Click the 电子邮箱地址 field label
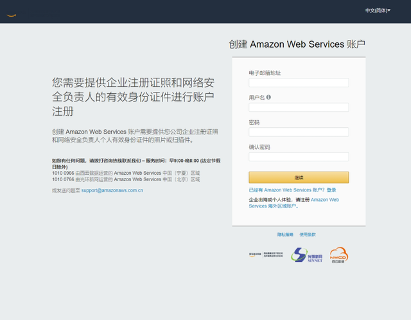Viewport: 411px width, 320px height. 265,73
